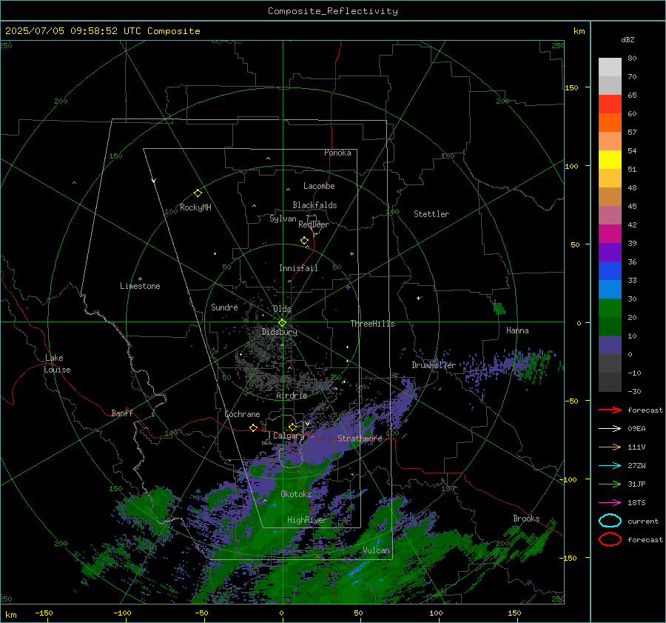Click the Ponoka city label
Screen dimensions: 666x623
(337, 153)
